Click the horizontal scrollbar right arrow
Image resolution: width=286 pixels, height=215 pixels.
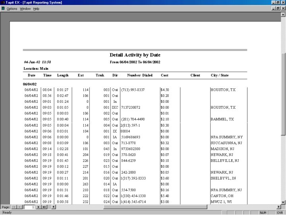point(278,207)
